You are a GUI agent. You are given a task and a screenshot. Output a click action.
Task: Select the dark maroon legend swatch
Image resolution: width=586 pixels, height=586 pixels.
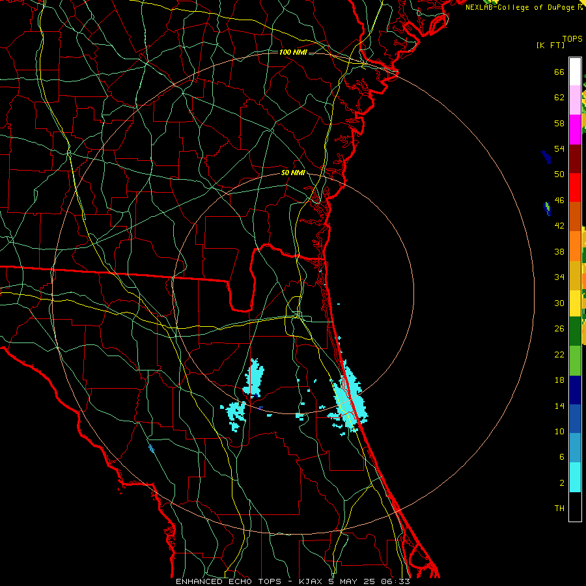(575, 158)
